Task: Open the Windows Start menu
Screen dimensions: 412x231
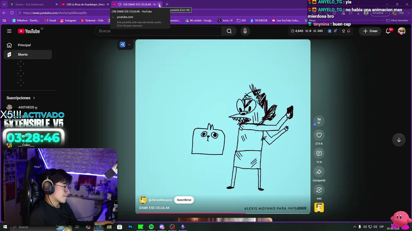Action: [x=5, y=227]
